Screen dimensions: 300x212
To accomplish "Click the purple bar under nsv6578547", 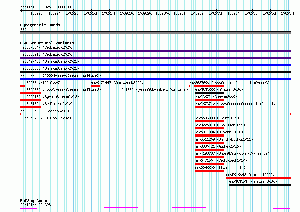I will point(155,51).
